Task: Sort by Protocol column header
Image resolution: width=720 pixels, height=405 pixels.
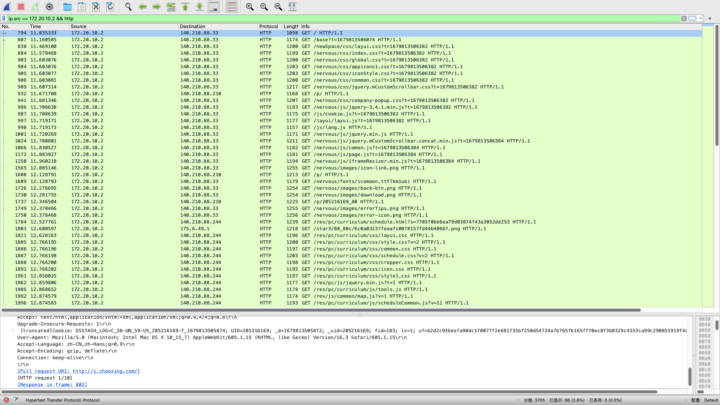Action: [x=270, y=27]
